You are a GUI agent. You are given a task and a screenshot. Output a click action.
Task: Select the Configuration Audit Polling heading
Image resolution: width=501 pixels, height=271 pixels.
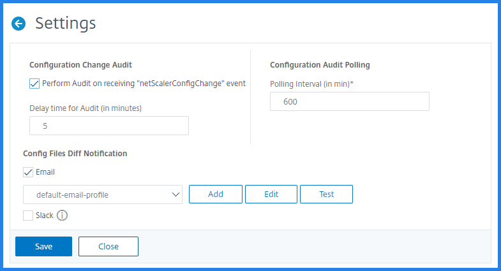pos(320,65)
